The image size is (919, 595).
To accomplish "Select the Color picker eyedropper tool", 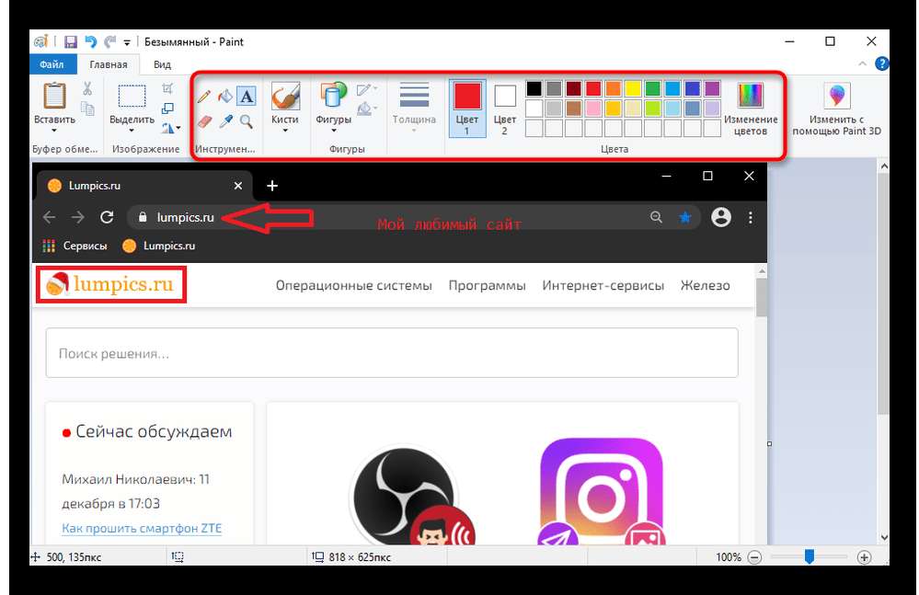I will pyautogui.click(x=225, y=121).
